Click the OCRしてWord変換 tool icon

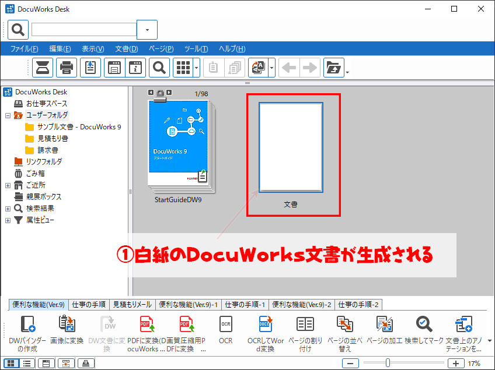pyautogui.click(x=266, y=324)
